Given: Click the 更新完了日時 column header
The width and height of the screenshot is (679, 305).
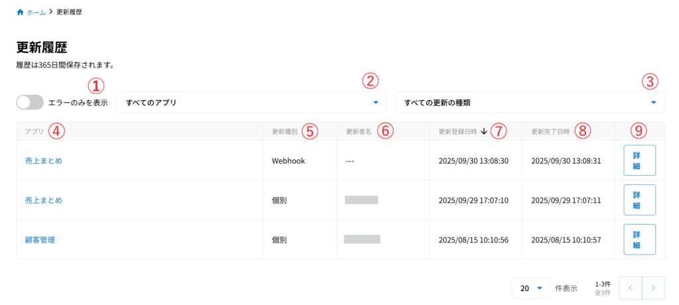Looking at the screenshot, I should (550, 131).
